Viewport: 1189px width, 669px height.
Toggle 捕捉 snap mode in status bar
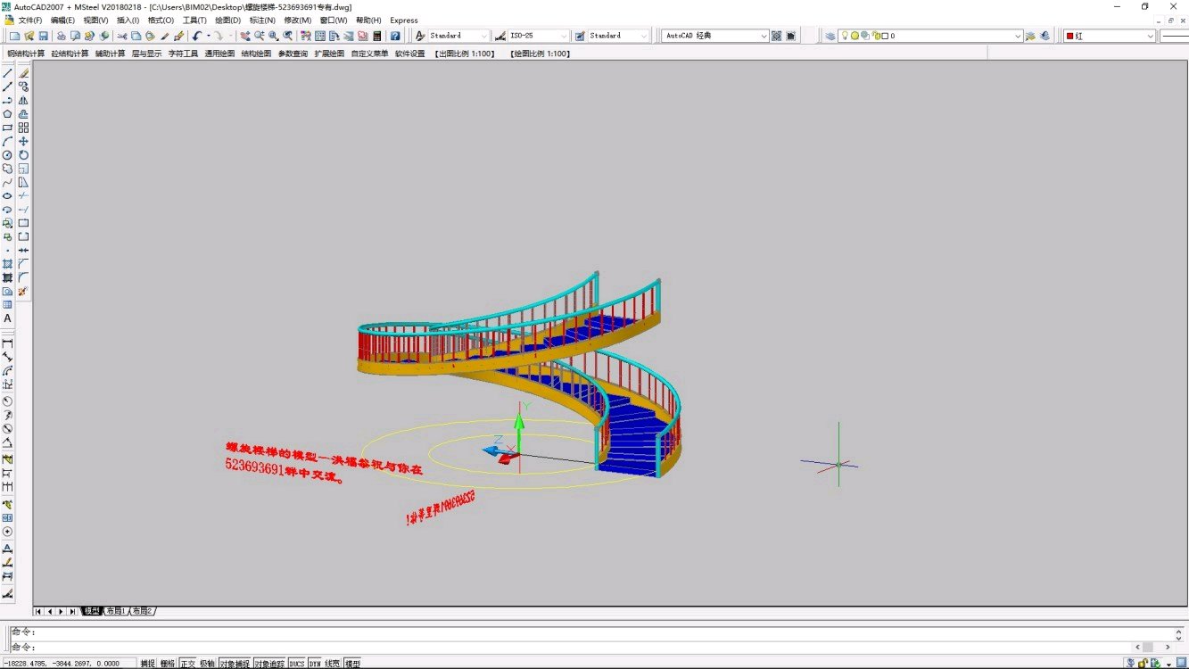click(x=147, y=664)
